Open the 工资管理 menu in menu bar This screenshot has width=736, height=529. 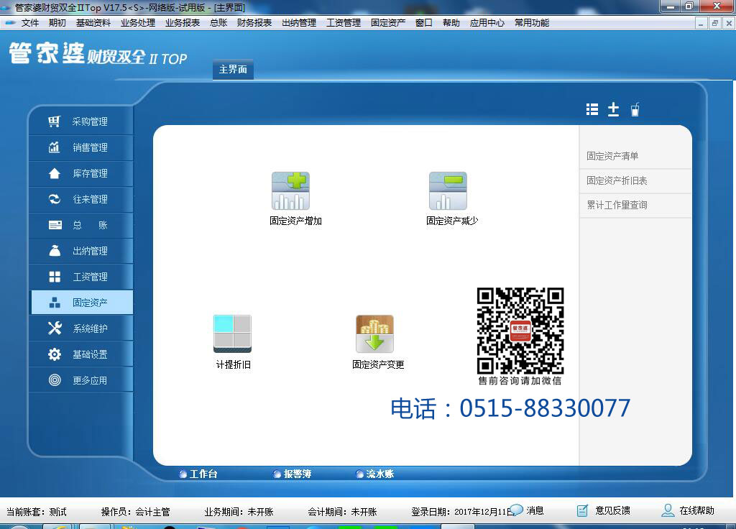click(x=343, y=22)
